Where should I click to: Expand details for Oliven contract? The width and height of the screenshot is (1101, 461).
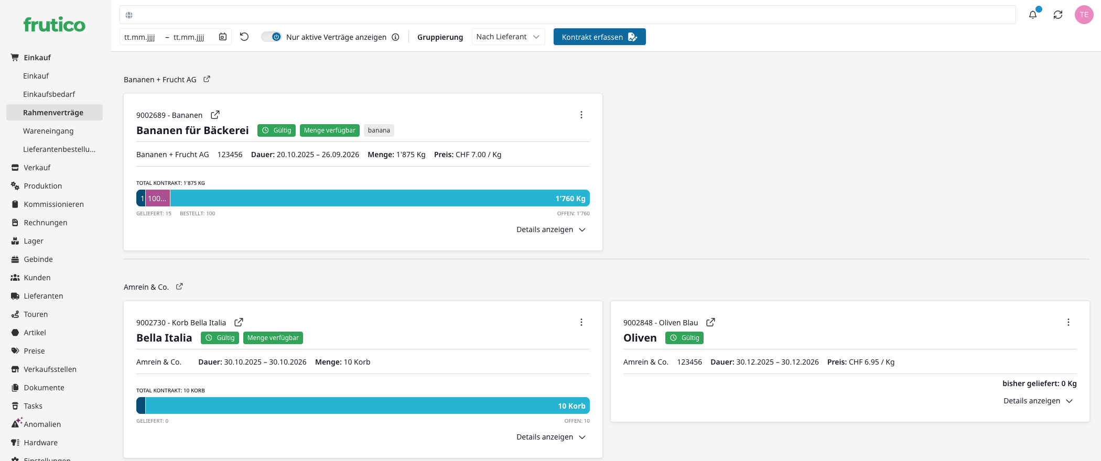tap(1038, 401)
